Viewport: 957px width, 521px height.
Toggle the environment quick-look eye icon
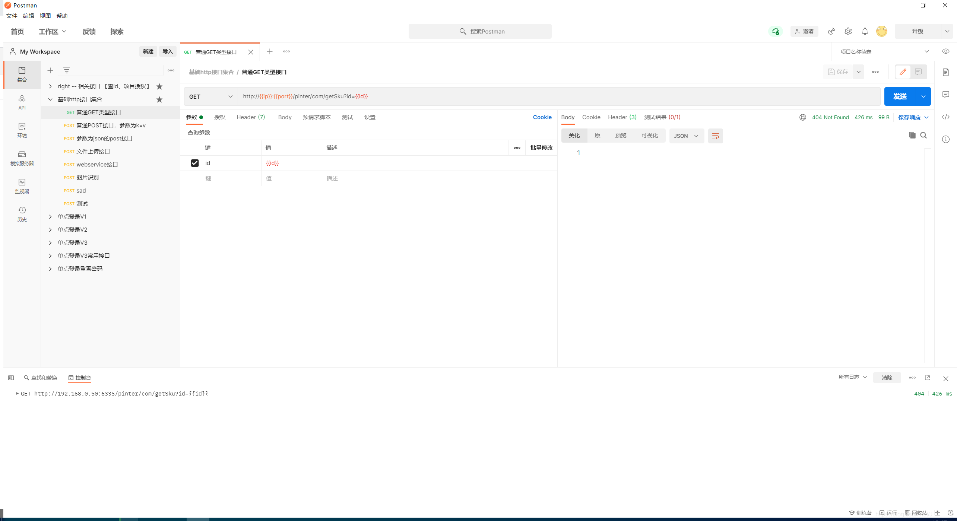point(945,51)
